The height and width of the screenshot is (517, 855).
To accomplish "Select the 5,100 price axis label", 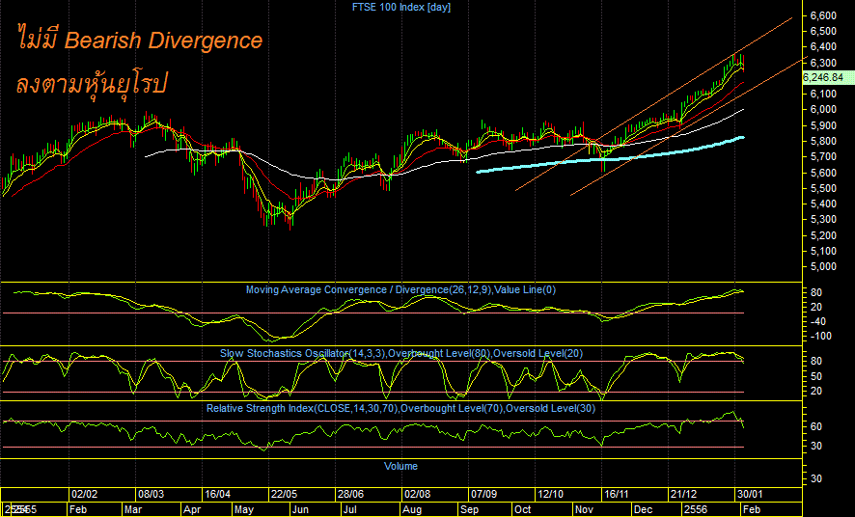I will click(x=823, y=251).
